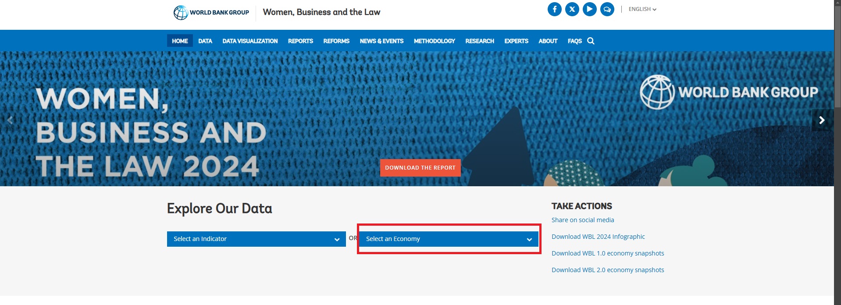
Task: Open the NEWS & EVENTS menu item
Action: (x=381, y=41)
